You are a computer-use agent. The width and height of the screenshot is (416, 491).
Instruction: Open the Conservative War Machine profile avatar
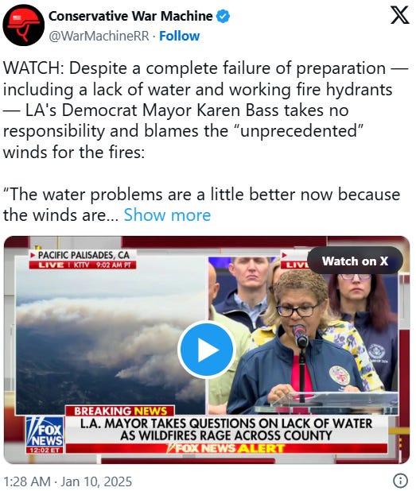tap(24, 25)
